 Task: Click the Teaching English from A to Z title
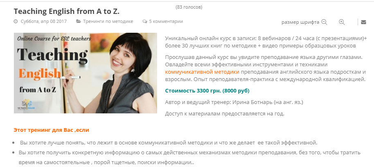(x=67, y=11)
